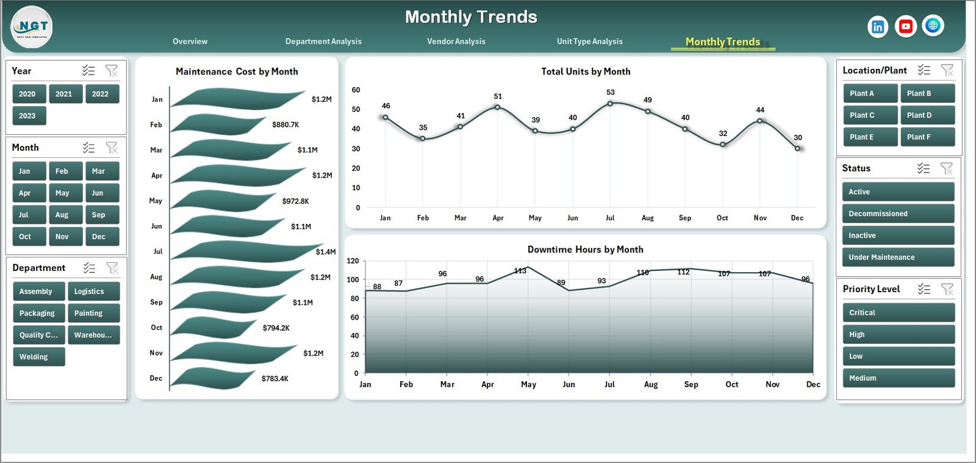
Task: Go to Department Analysis tab
Action: [323, 41]
